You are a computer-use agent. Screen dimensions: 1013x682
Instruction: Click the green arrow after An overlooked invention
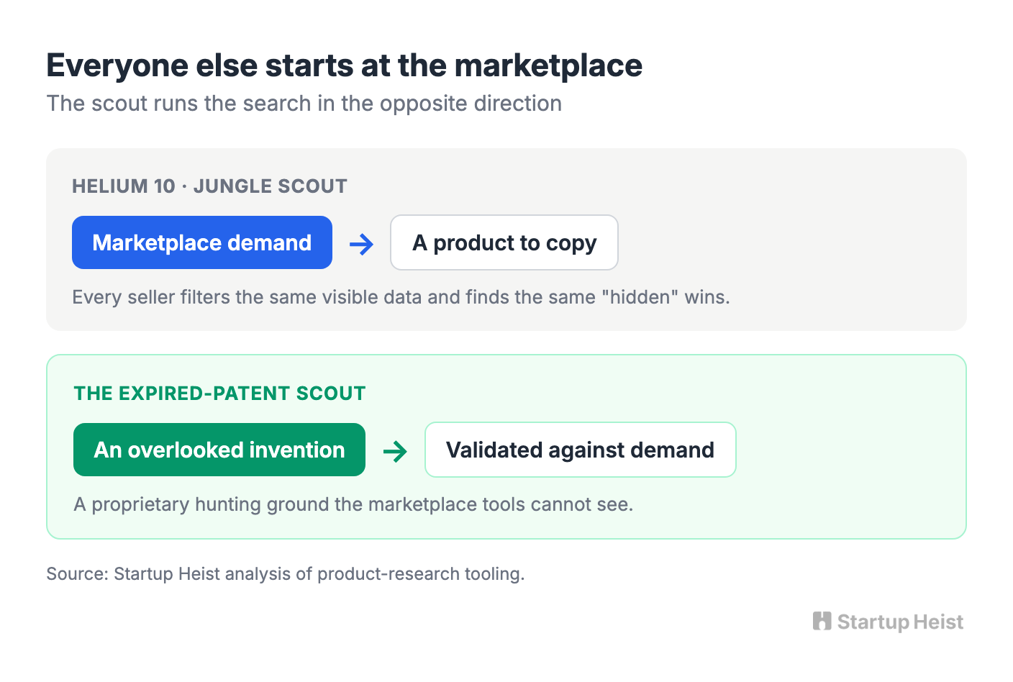[x=395, y=451]
